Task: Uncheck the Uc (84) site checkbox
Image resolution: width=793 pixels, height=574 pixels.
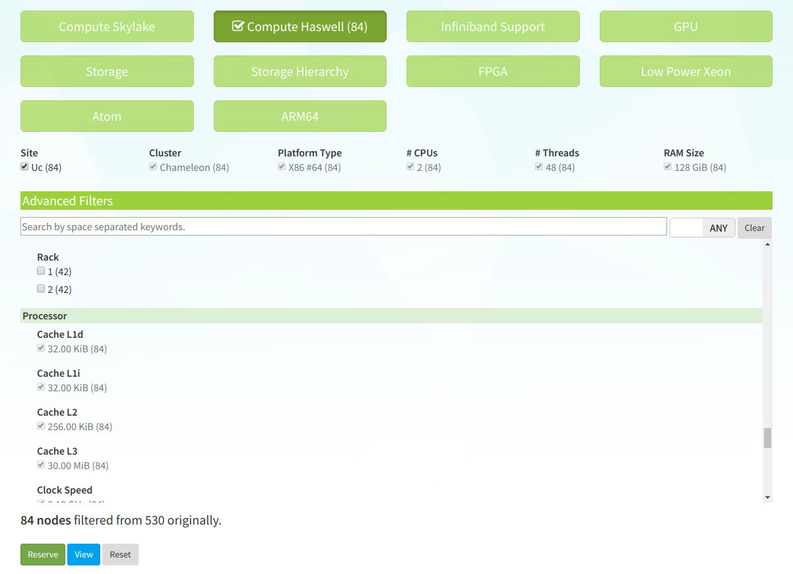Action: click(x=24, y=167)
